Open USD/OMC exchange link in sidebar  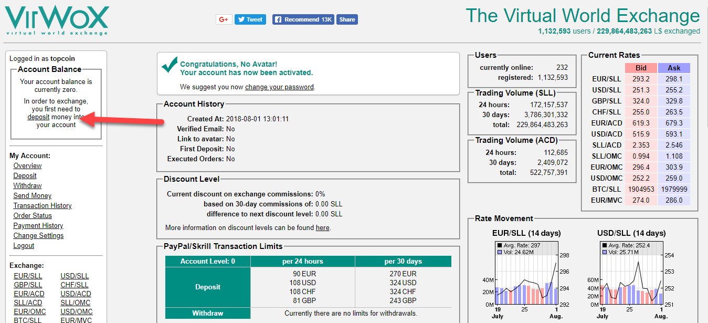point(76,311)
